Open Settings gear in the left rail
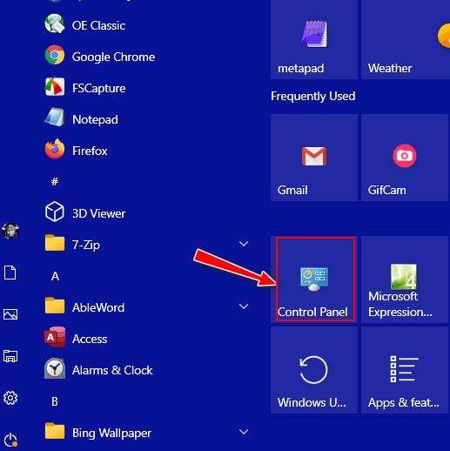 10,398
